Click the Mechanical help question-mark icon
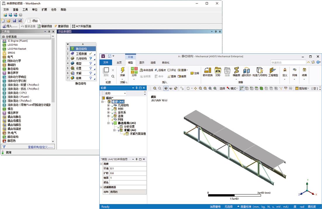322x209 pixels. (x=318, y=62)
